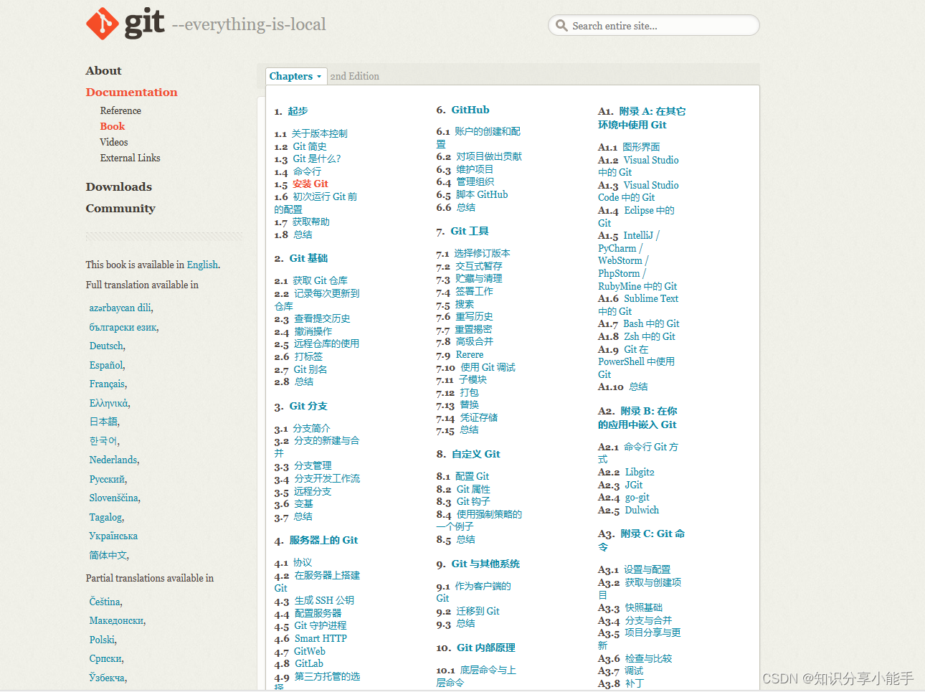This screenshot has height=692, width=925.
Task: Choose the Español translation
Action: pos(106,365)
